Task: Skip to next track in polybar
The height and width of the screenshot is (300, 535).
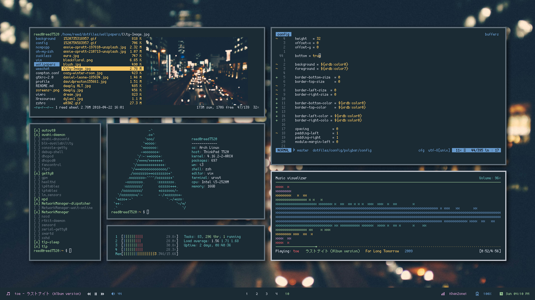Action: 103,294
